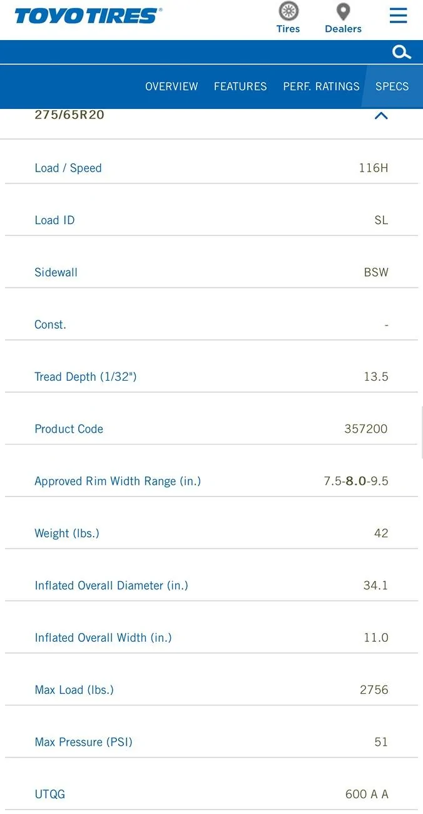Image resolution: width=423 pixels, height=814 pixels.
Task: Click the Product Code value 357200
Action: pos(366,429)
